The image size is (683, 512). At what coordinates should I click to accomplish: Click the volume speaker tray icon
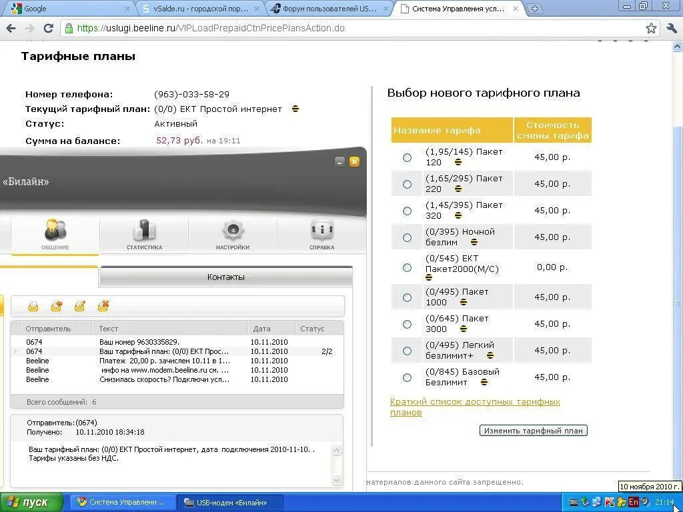645,503
